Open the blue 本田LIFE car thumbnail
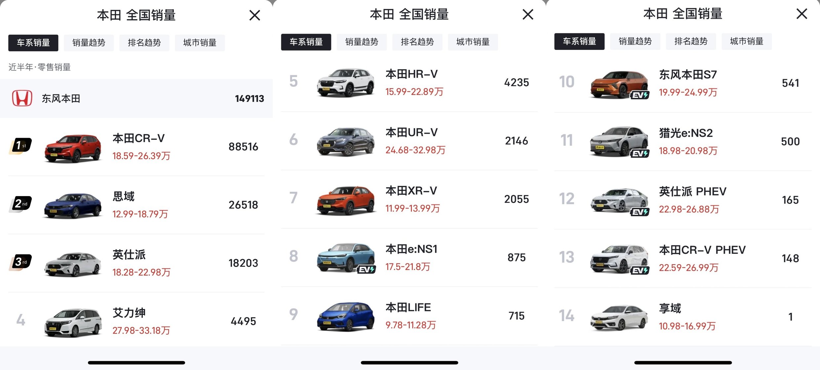820x370 pixels. pyautogui.click(x=346, y=316)
